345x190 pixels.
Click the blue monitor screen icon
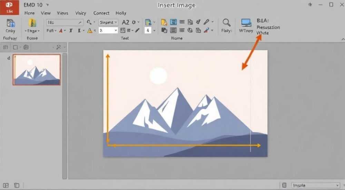pyautogui.click(x=246, y=23)
